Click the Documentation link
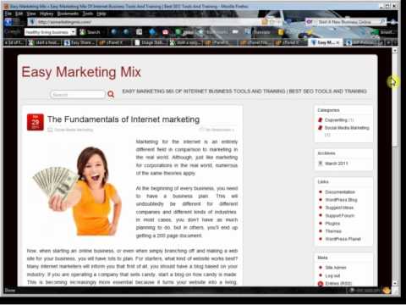 [x=340, y=192]
